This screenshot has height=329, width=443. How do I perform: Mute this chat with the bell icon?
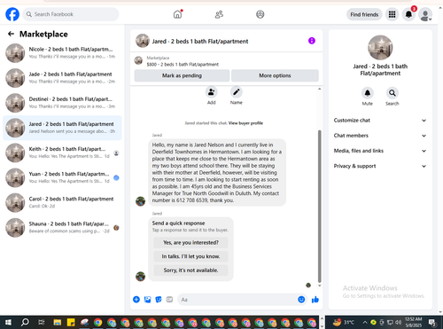point(368,93)
